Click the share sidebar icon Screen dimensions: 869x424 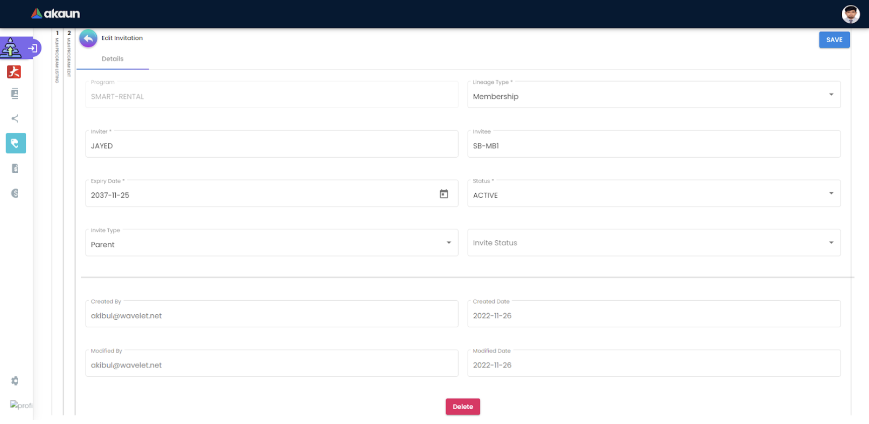[x=15, y=118]
